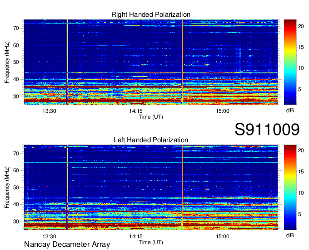
Task: Click the 'Right Handed Polarization' title
Action: point(151,14)
